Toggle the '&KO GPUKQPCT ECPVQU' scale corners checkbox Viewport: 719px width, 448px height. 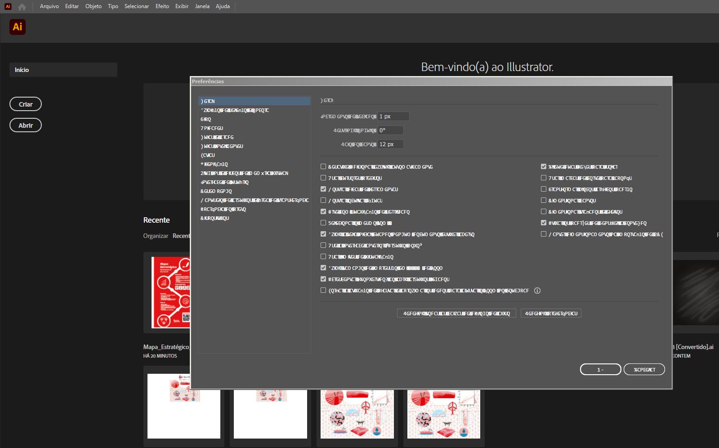(x=544, y=201)
